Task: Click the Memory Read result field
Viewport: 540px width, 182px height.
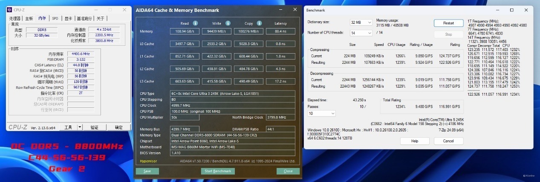Action: [x=185, y=31]
